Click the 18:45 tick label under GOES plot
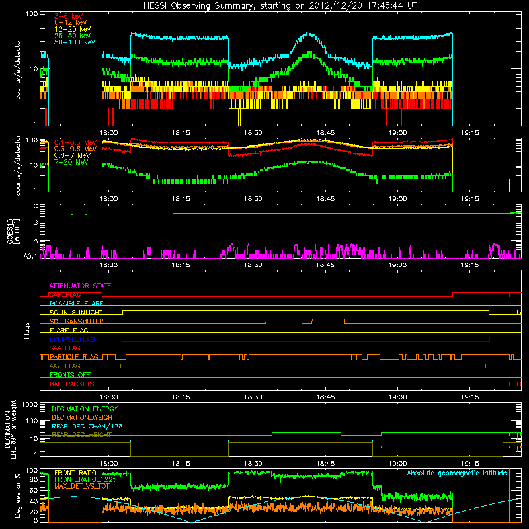This screenshot has width=529, height=529. point(325,265)
